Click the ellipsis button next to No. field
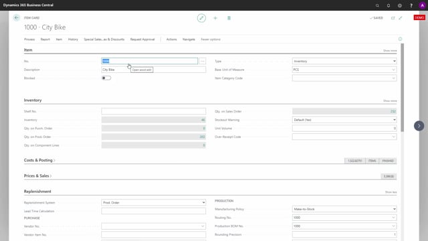428x241 pixels. (202, 61)
